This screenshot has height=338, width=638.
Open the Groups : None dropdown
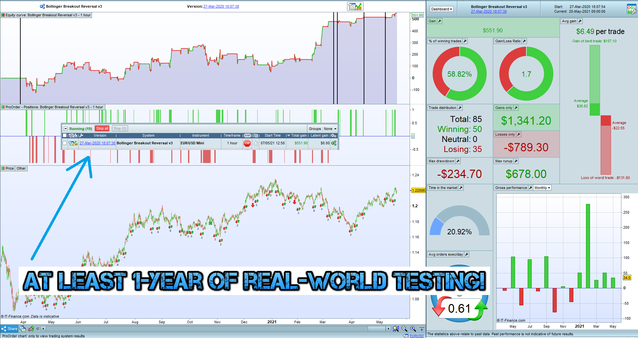322,129
